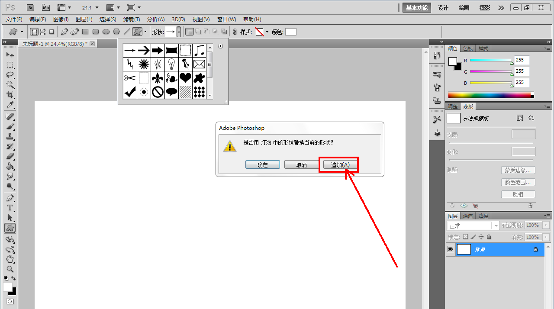The width and height of the screenshot is (554, 309).
Task: Open the arrange documents dropdown
Action: pos(114,7)
